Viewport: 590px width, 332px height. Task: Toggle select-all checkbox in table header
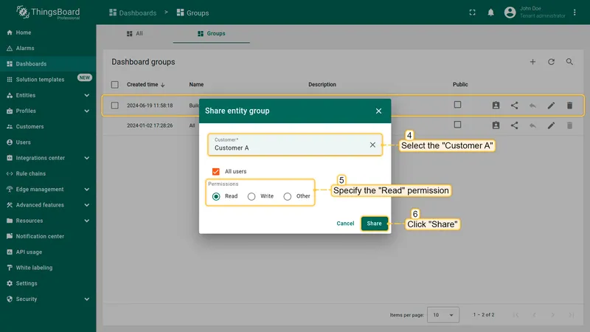(115, 85)
